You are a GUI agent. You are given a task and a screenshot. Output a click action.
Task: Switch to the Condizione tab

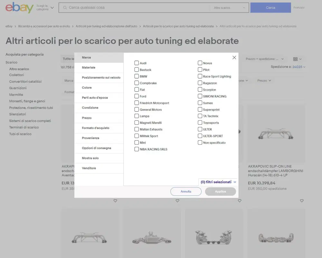(99, 108)
